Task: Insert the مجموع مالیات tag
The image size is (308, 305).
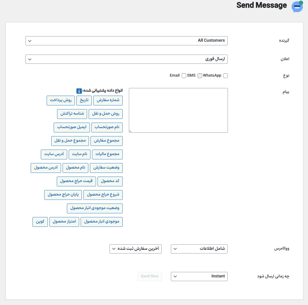Action: (107, 154)
